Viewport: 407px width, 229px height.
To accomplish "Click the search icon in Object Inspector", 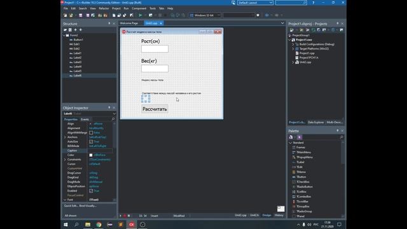I will [x=113, y=119].
